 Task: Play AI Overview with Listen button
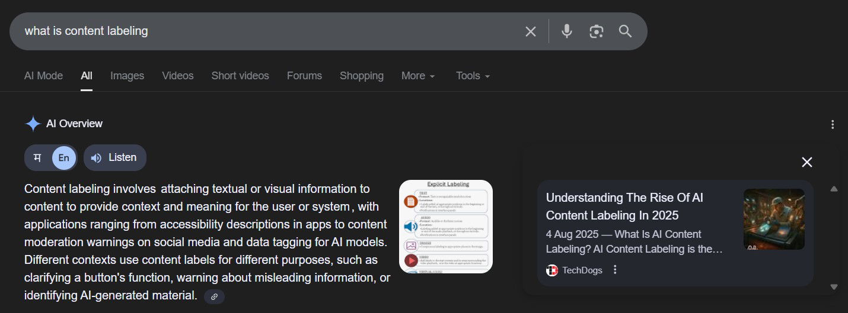click(114, 157)
